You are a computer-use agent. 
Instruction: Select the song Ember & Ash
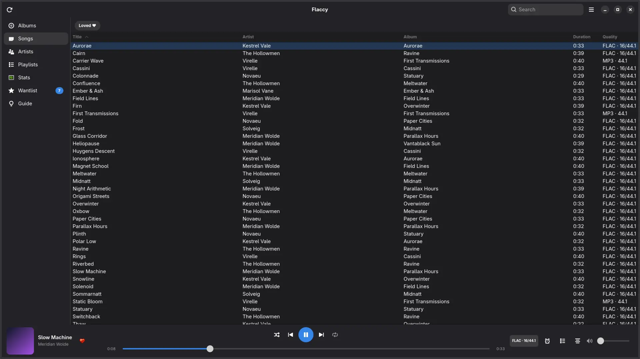coord(354,91)
